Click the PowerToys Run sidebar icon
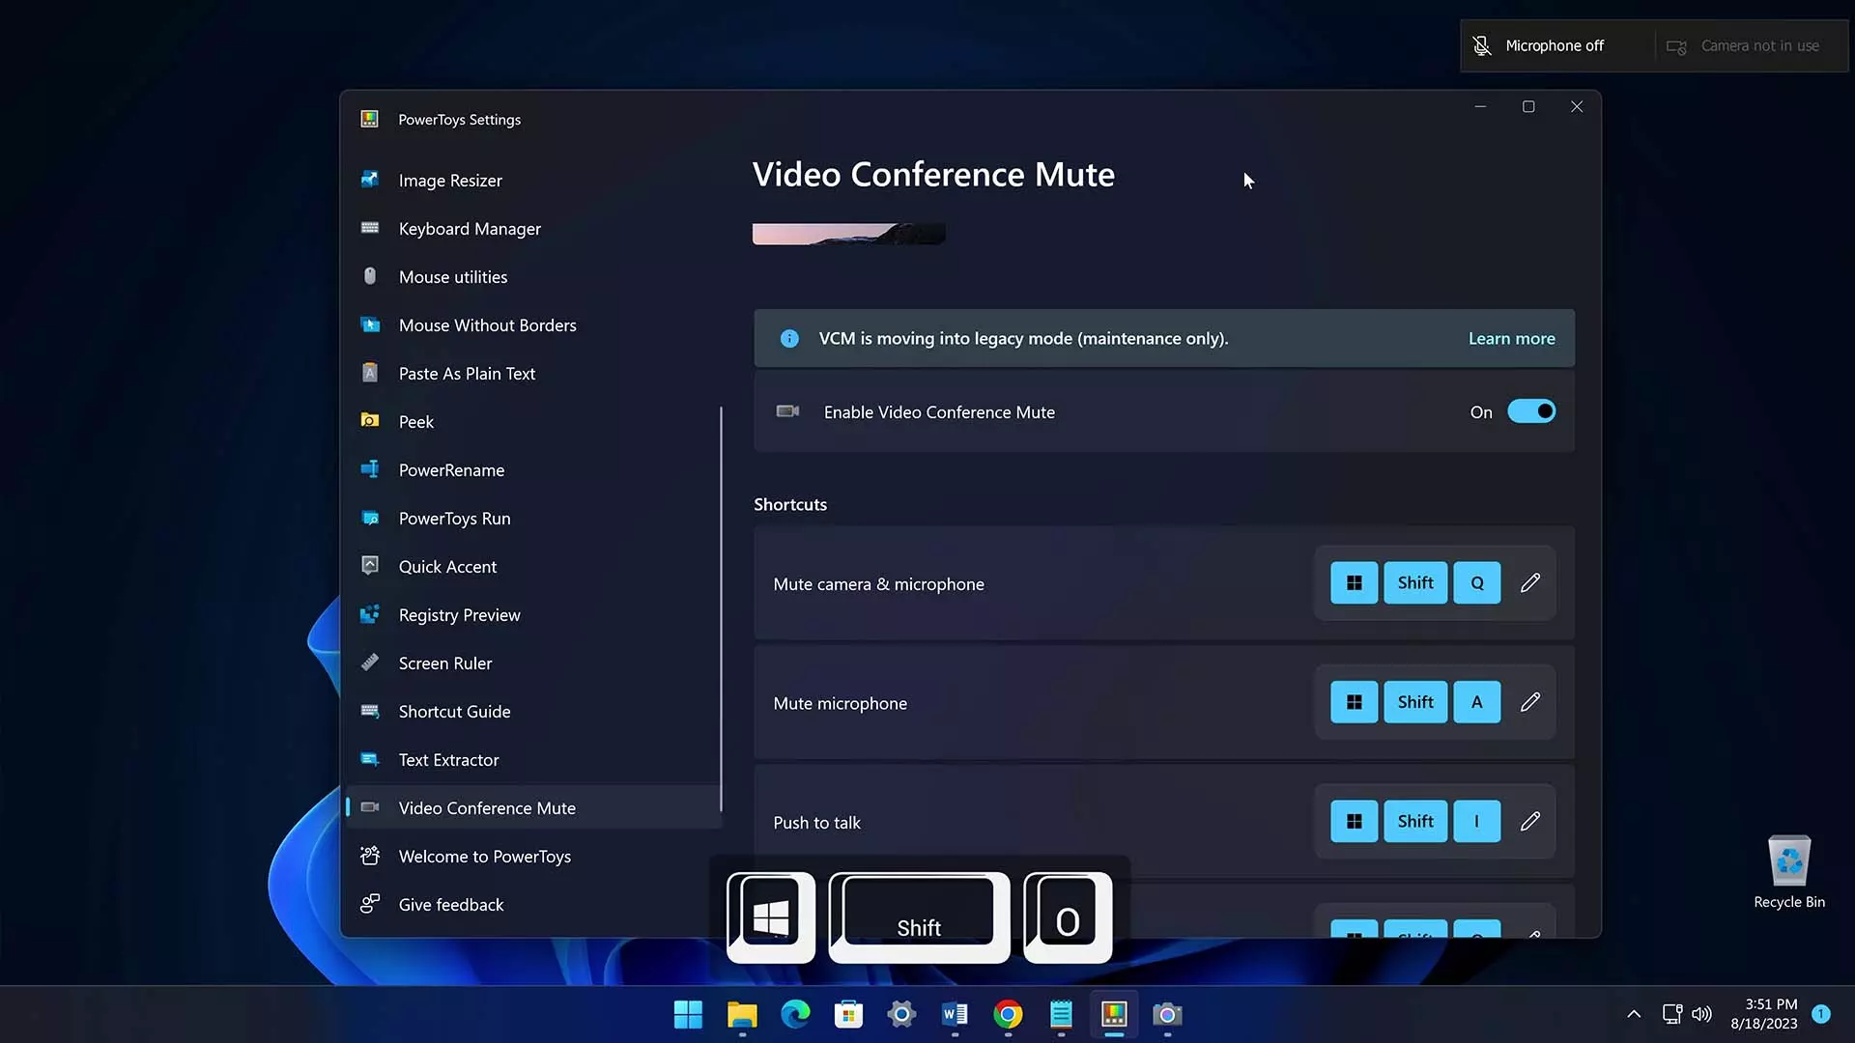Image resolution: width=1855 pixels, height=1043 pixels. point(370,518)
